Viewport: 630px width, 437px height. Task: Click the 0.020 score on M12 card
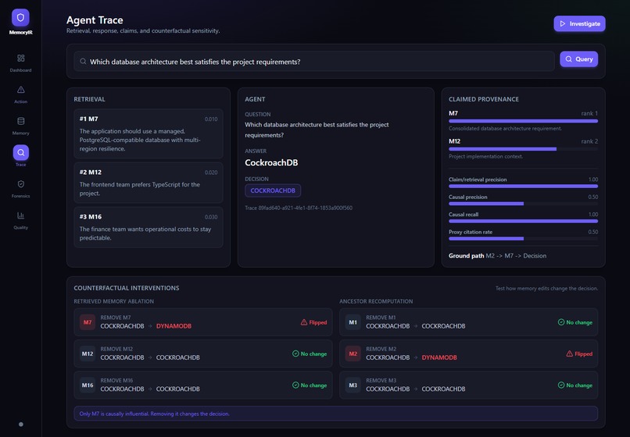coord(211,172)
